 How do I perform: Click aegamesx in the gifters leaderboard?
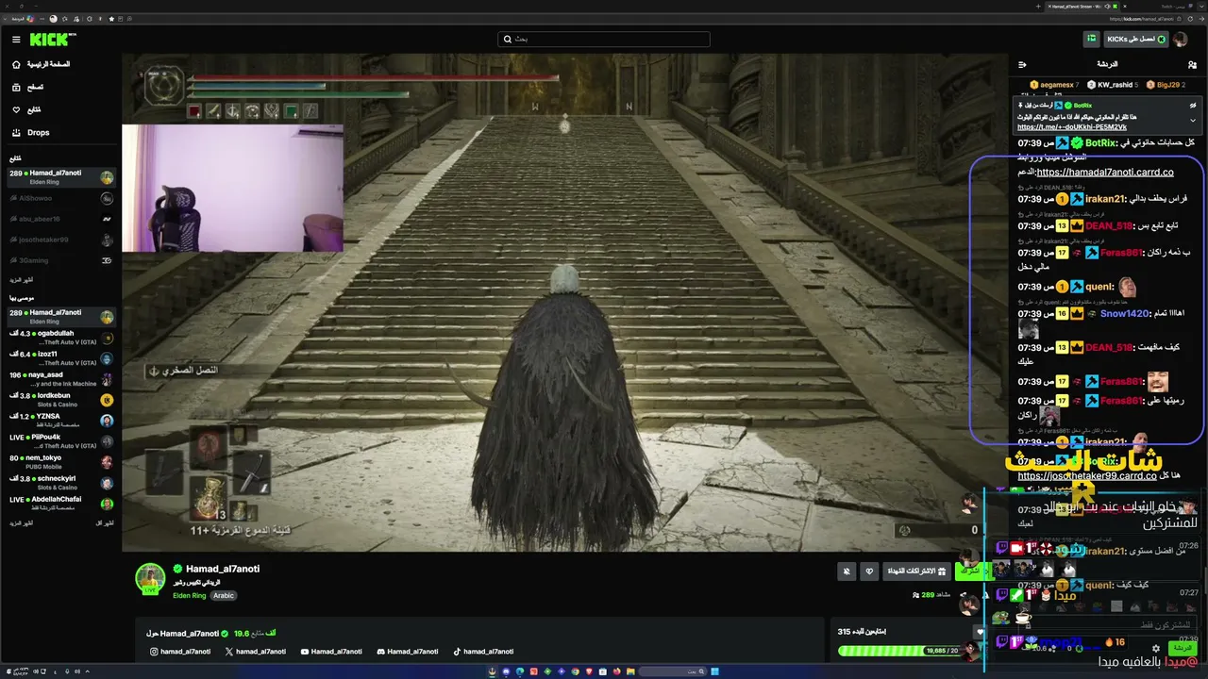[x=1057, y=85]
